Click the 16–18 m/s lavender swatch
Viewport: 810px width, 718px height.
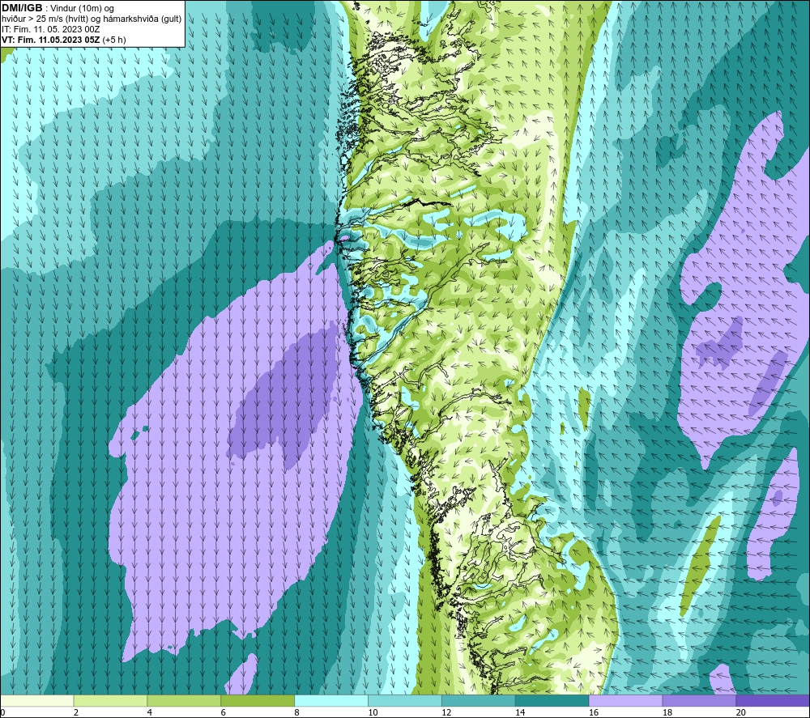[x=625, y=701]
